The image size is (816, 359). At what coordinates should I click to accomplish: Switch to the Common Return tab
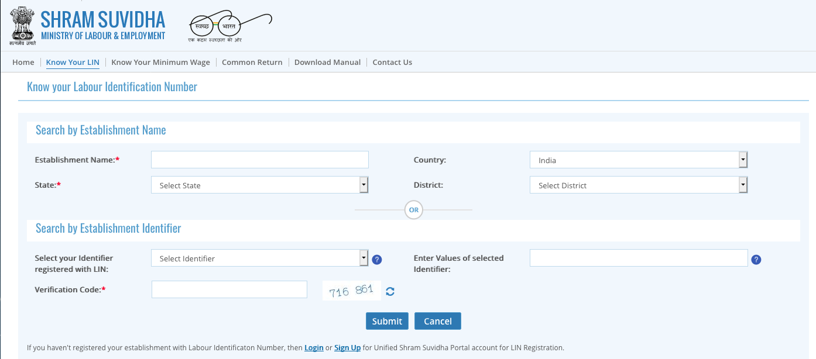252,62
